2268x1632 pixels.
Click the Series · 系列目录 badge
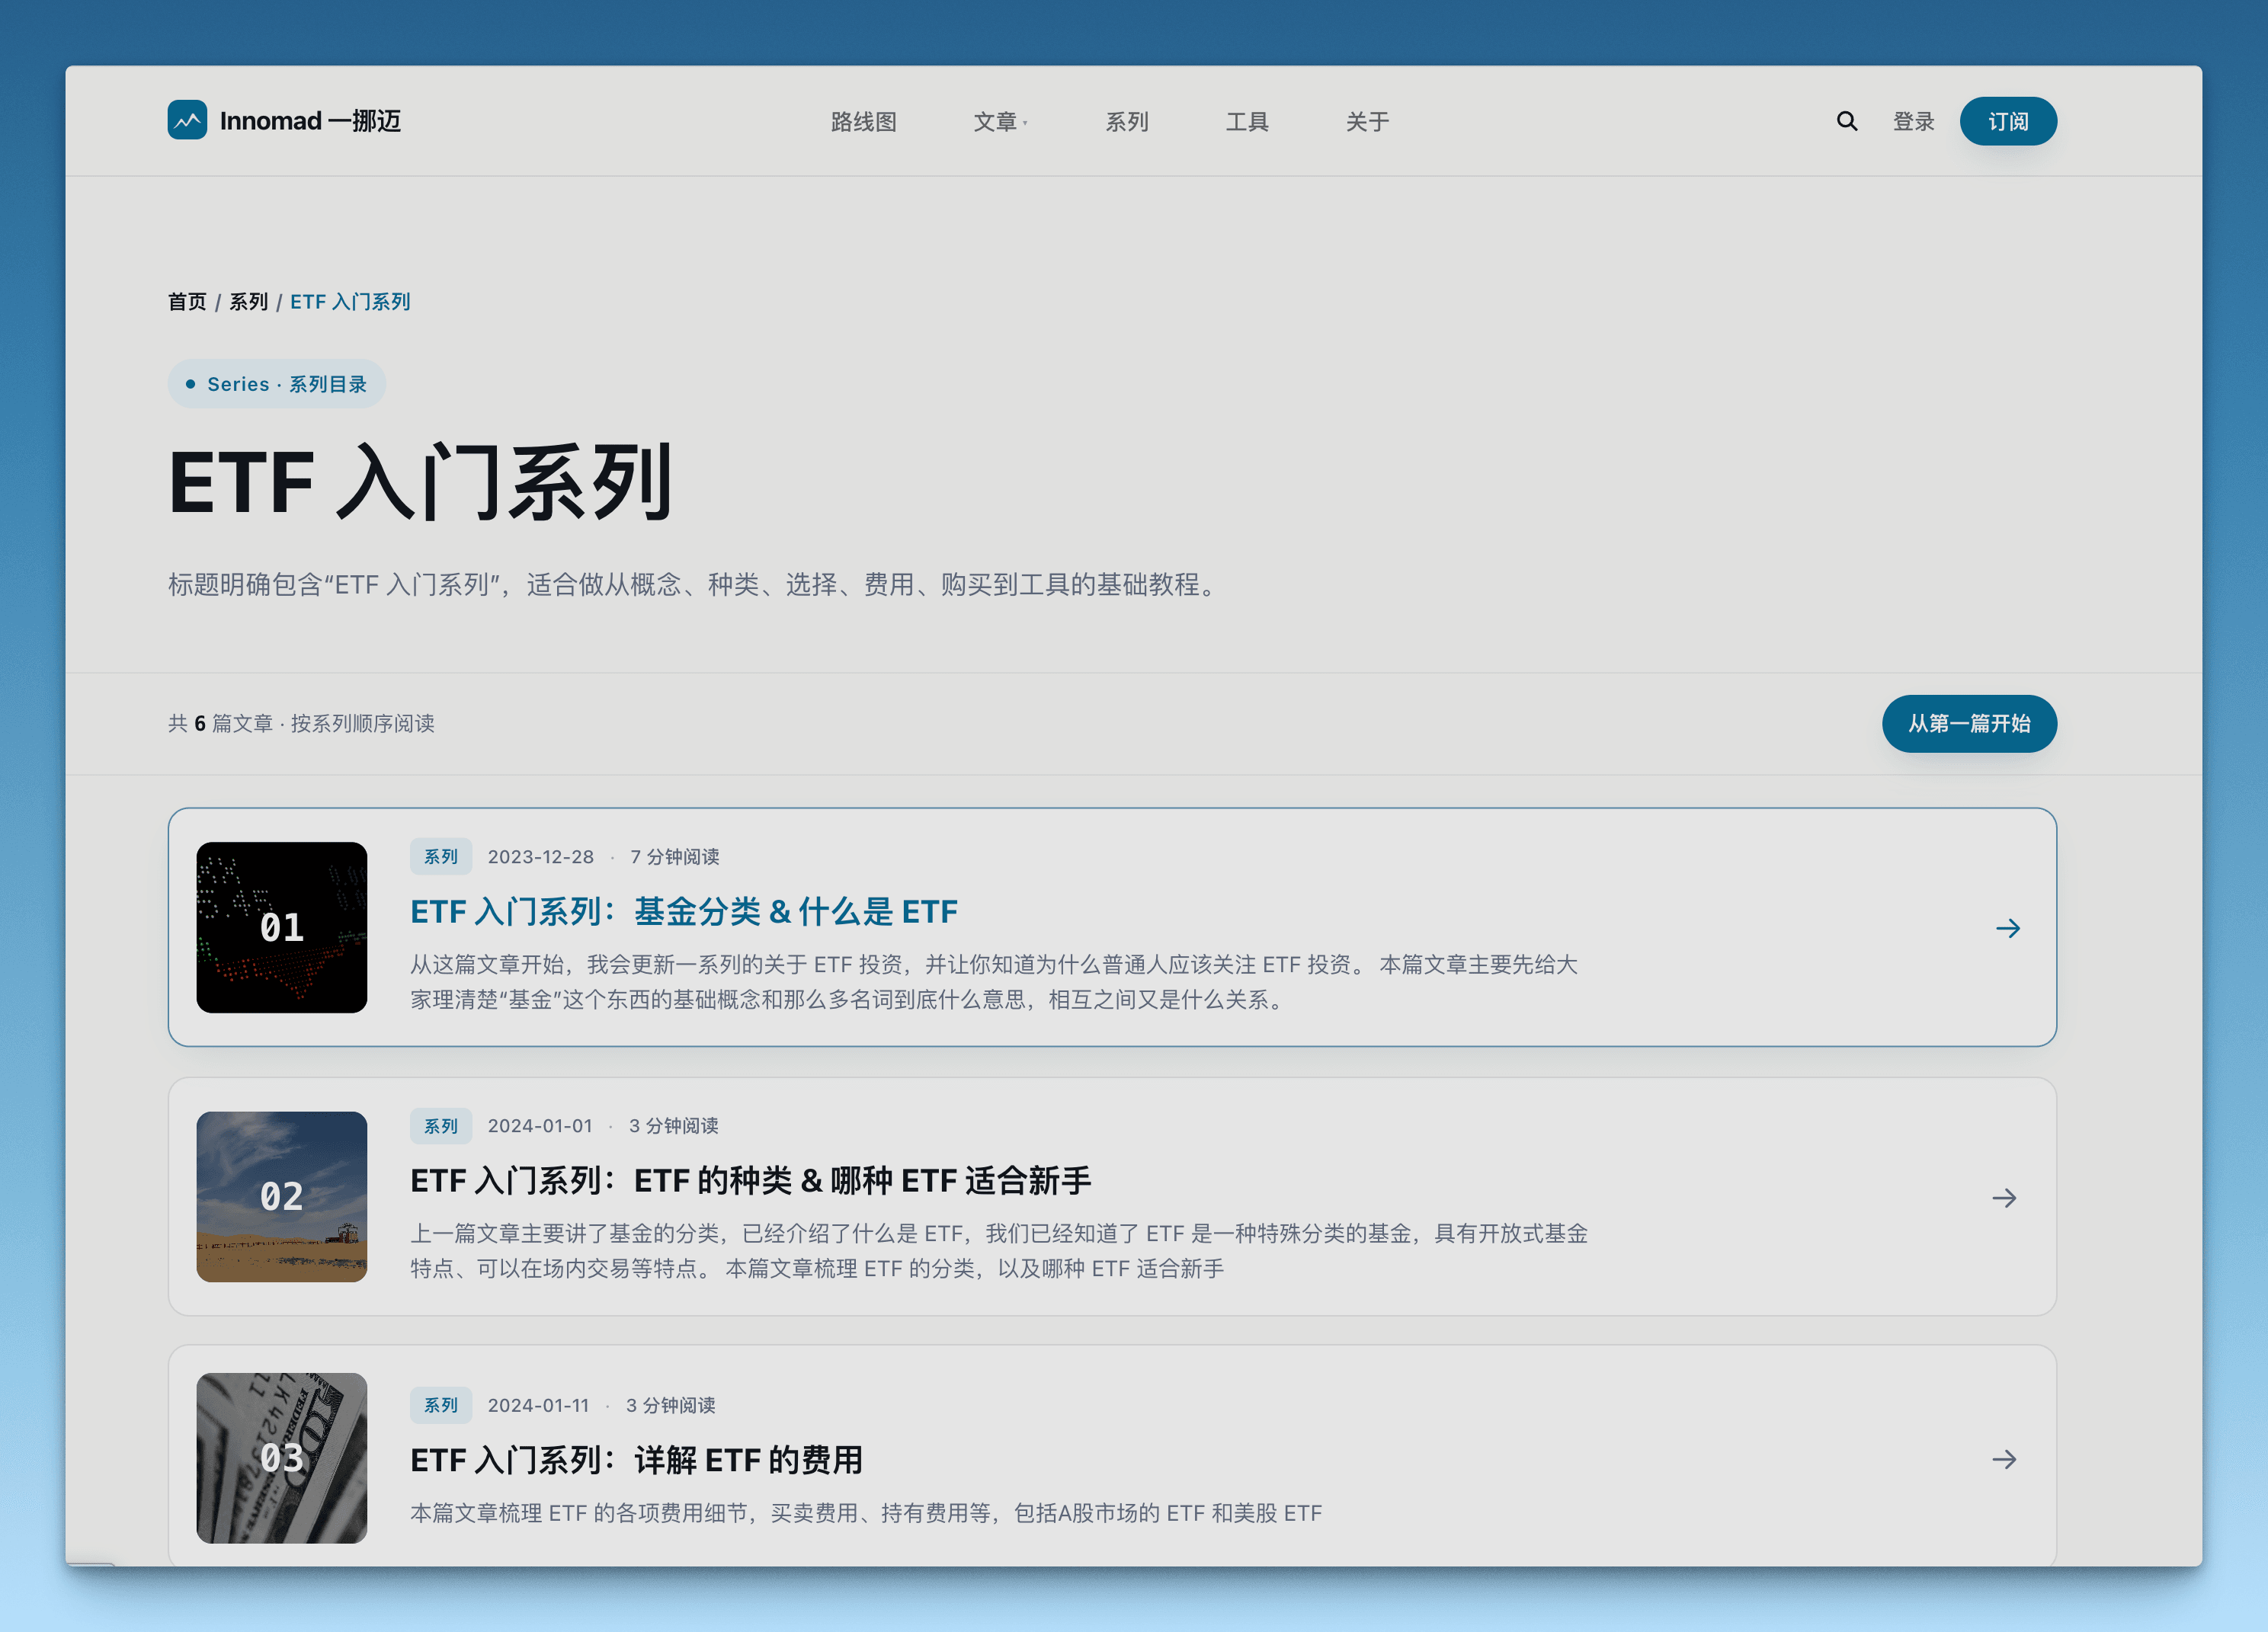276,384
